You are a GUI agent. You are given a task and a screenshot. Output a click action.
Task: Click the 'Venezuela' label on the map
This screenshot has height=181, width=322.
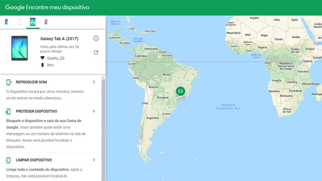pyautogui.click(x=151, y=49)
